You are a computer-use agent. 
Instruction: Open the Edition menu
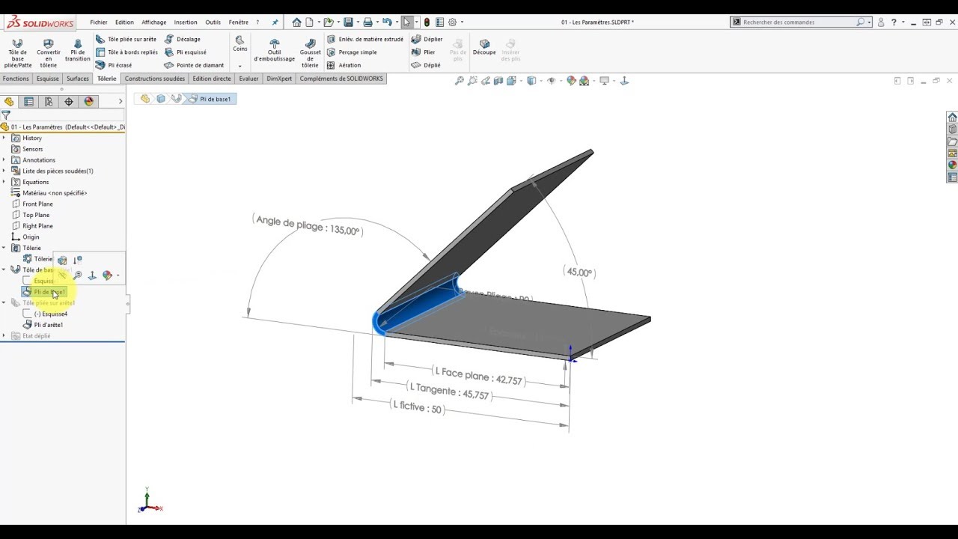click(x=124, y=22)
